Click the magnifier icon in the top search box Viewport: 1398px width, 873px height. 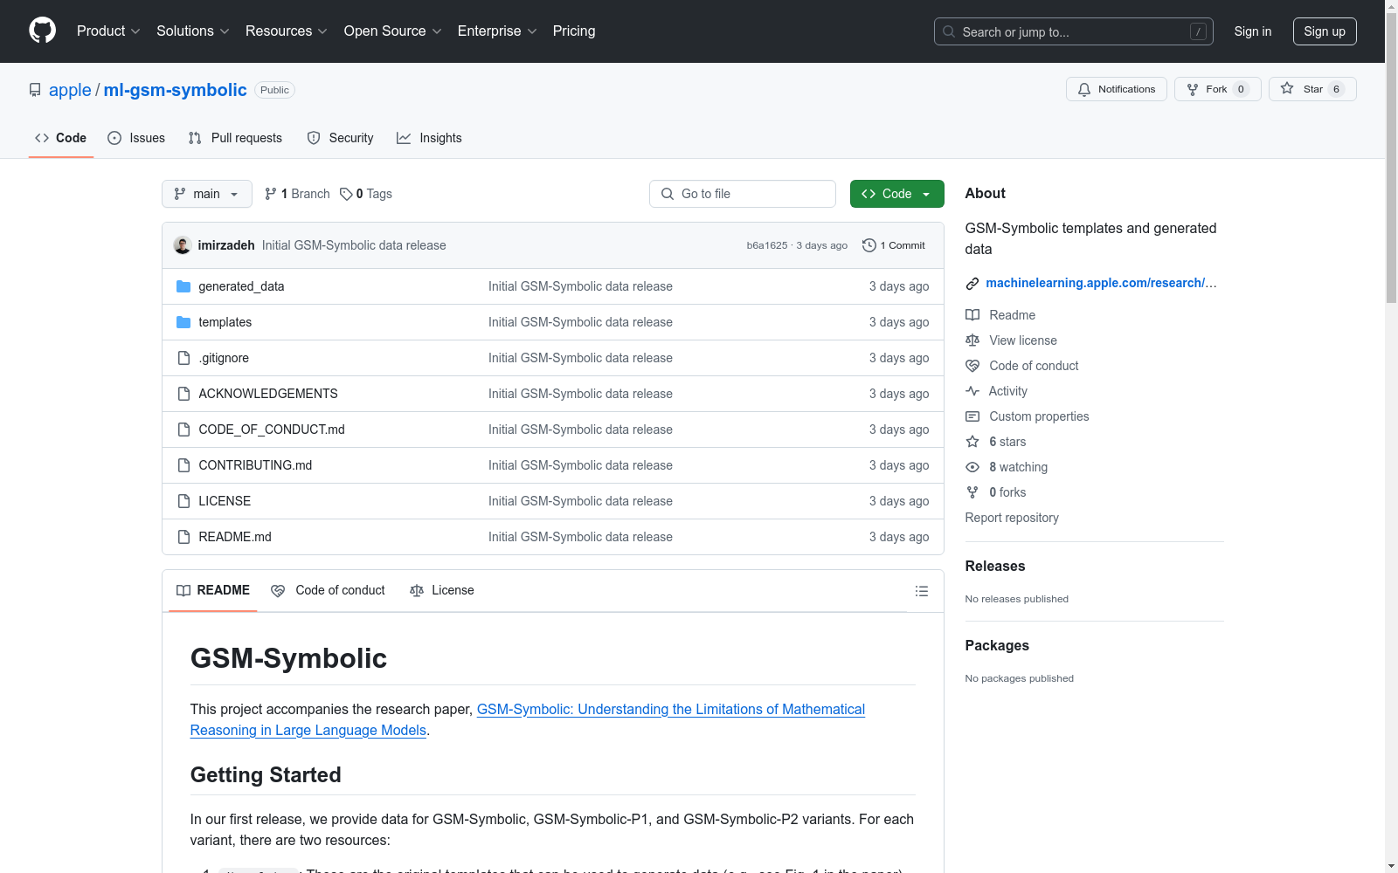(x=949, y=31)
